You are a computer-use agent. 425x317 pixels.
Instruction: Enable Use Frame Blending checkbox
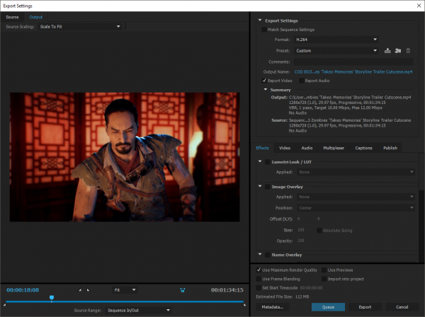259,279
